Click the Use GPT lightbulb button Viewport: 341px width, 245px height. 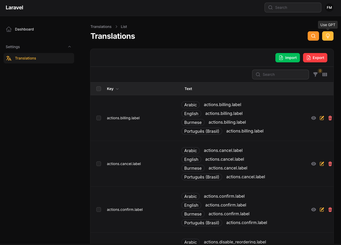(x=328, y=36)
